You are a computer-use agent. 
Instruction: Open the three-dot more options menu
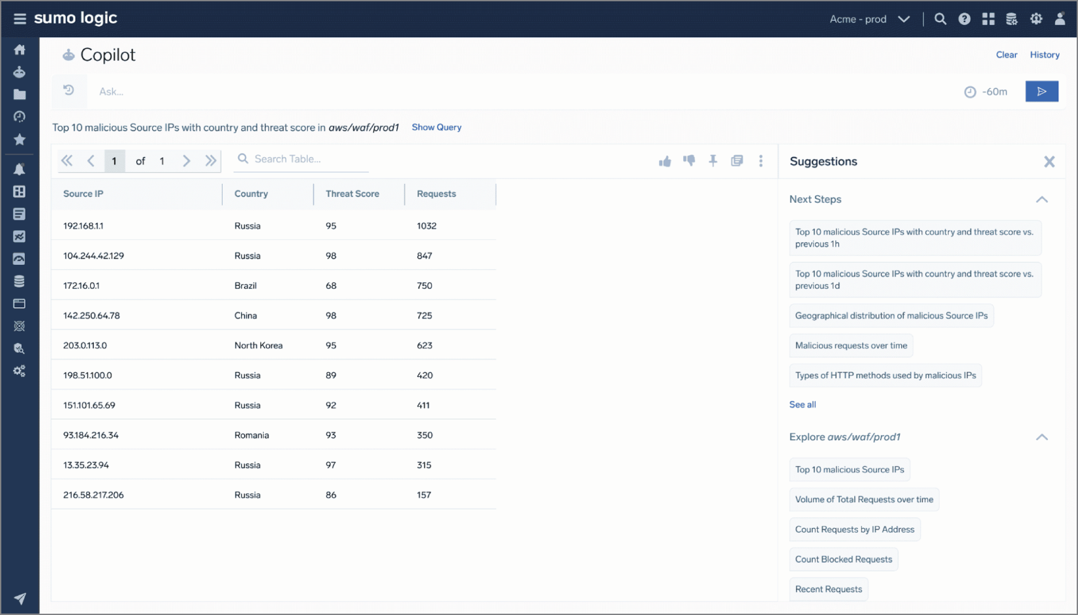(760, 161)
